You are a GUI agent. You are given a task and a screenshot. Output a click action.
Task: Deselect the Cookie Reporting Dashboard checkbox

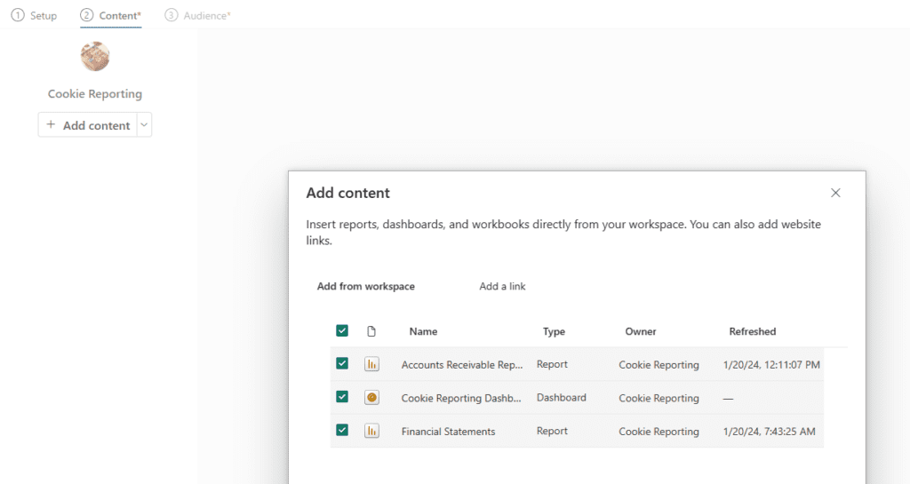tap(342, 398)
